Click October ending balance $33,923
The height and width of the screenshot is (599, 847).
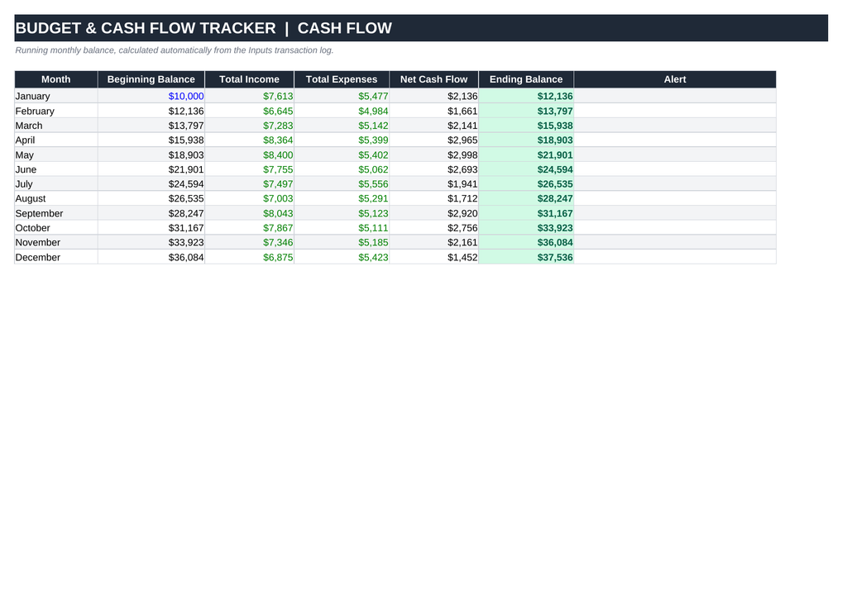526,228
